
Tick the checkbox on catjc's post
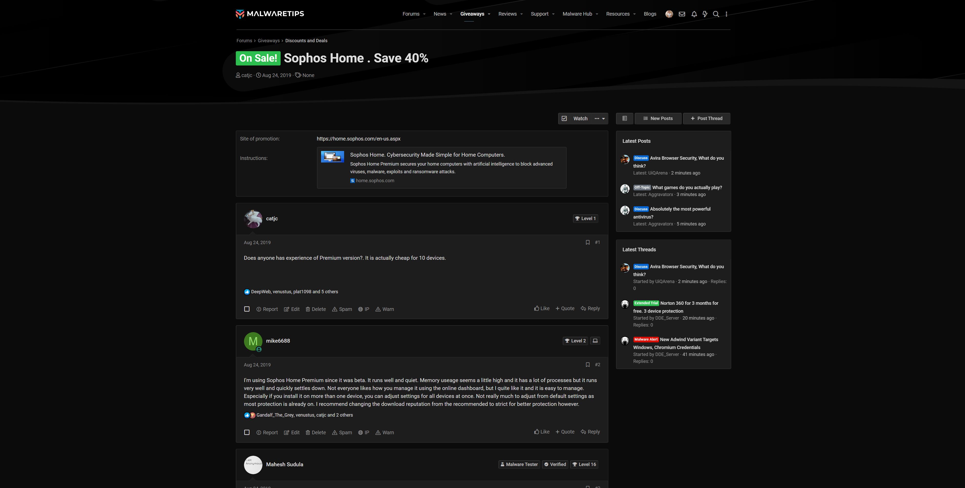click(247, 309)
